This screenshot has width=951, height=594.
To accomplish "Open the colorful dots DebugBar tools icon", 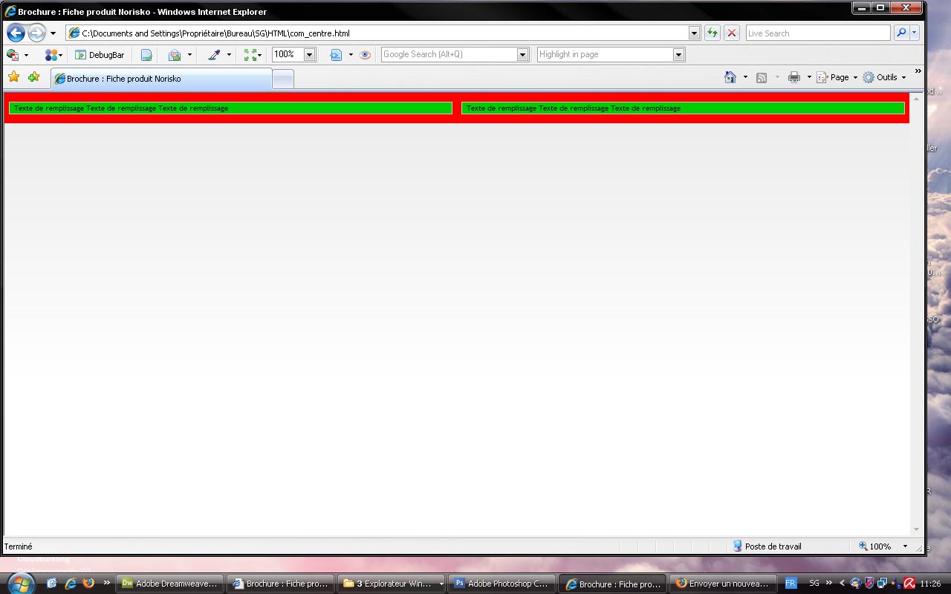I will [x=52, y=55].
